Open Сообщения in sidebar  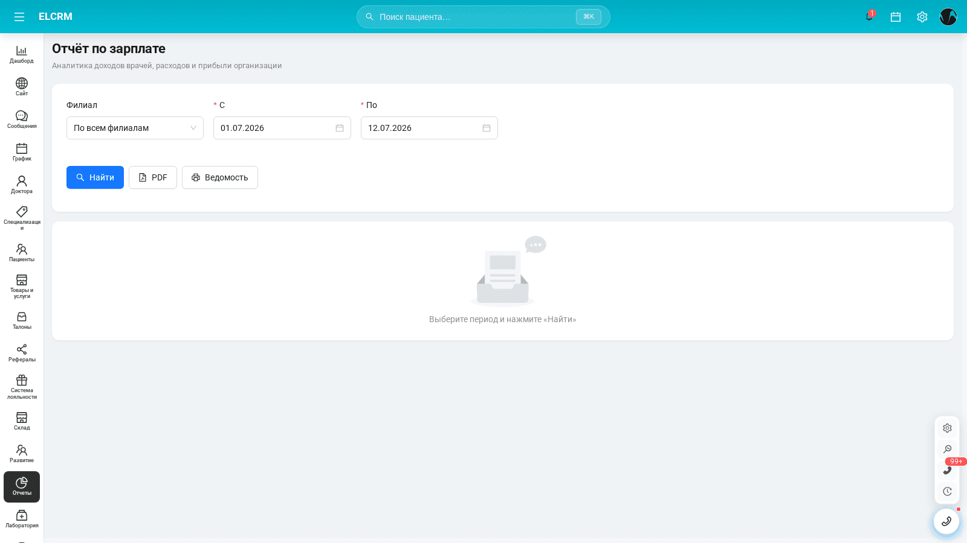coord(22,119)
